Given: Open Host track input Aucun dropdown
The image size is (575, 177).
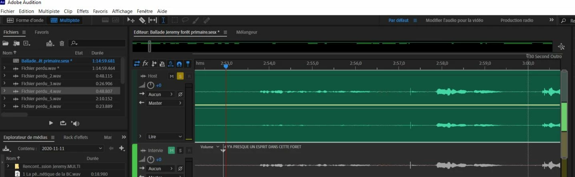Looking at the screenshot, I should tap(160, 94).
